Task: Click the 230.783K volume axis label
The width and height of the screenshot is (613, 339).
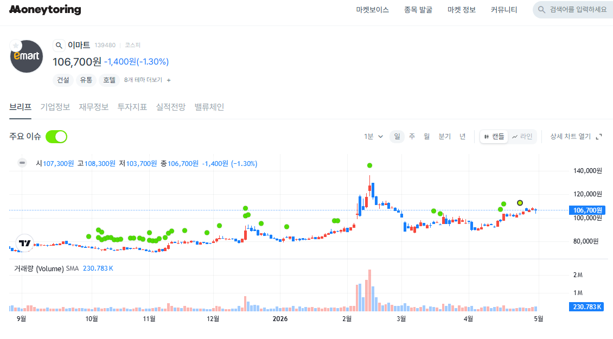Action: click(586, 307)
